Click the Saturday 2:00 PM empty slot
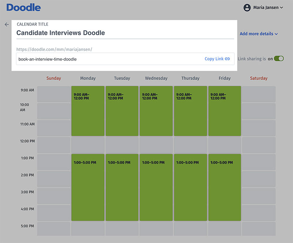 (259, 179)
